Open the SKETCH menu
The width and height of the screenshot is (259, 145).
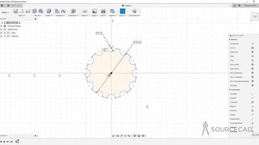pos(21,15)
